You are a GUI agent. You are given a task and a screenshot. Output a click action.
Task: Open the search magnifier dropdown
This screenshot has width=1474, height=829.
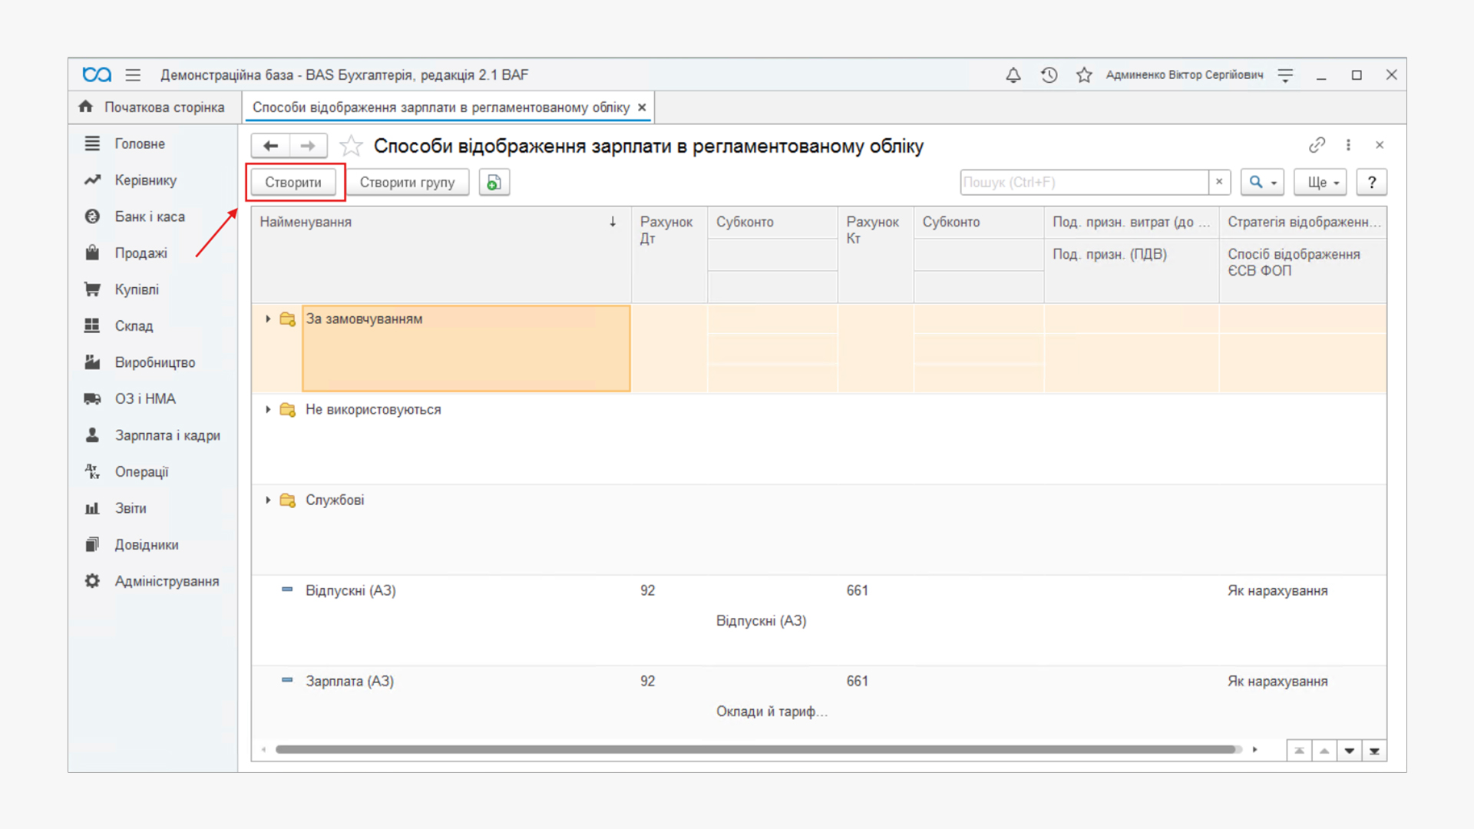tap(1261, 183)
